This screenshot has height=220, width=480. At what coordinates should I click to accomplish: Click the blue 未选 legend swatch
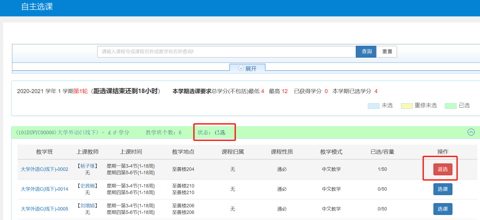[373, 106]
